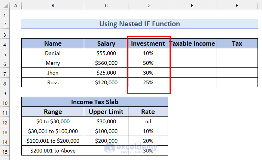
Task: Click the $30,001 to $100,000 range cell
Action: pos(53,131)
